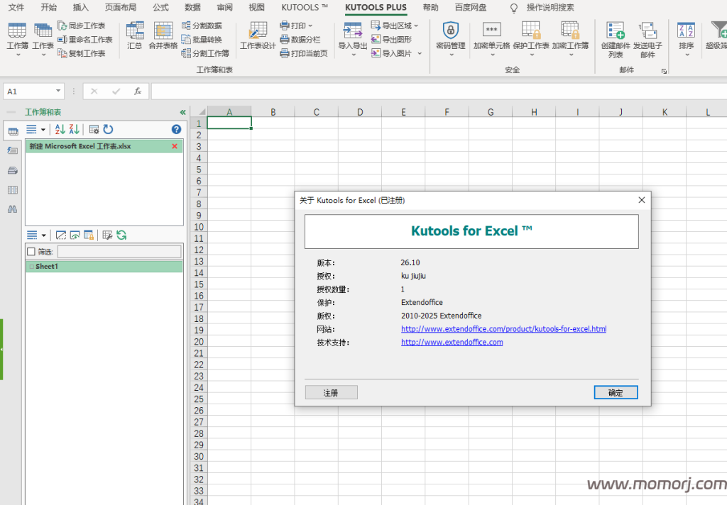Open the 保护工作表 protect worksheet tool
727x505 pixels.
coord(531,30)
